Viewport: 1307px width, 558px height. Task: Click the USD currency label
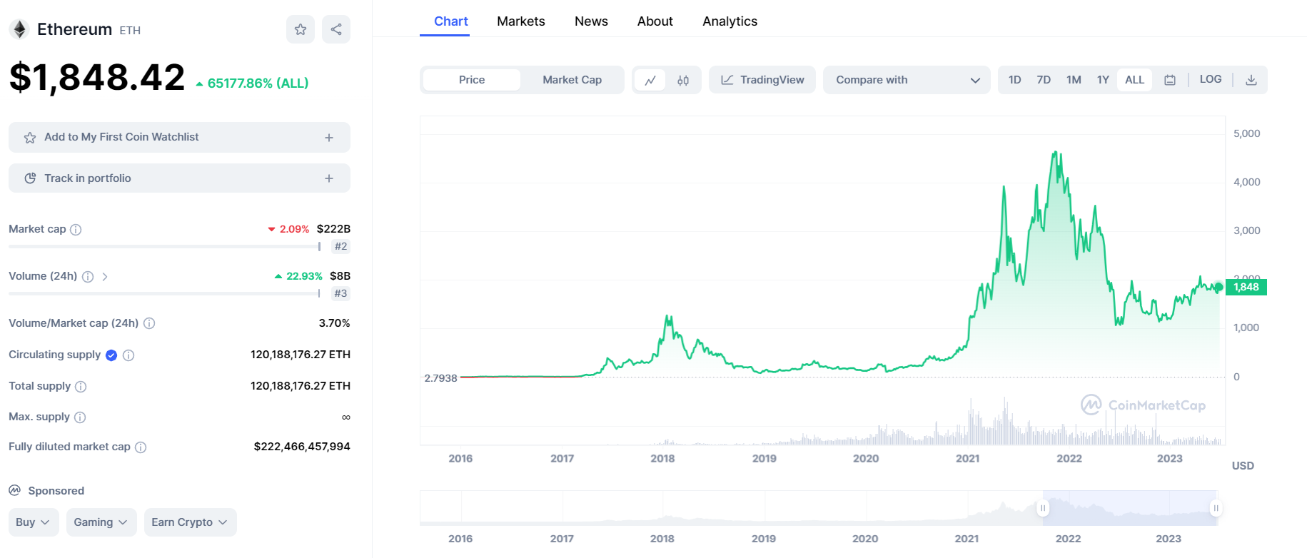click(x=1243, y=465)
